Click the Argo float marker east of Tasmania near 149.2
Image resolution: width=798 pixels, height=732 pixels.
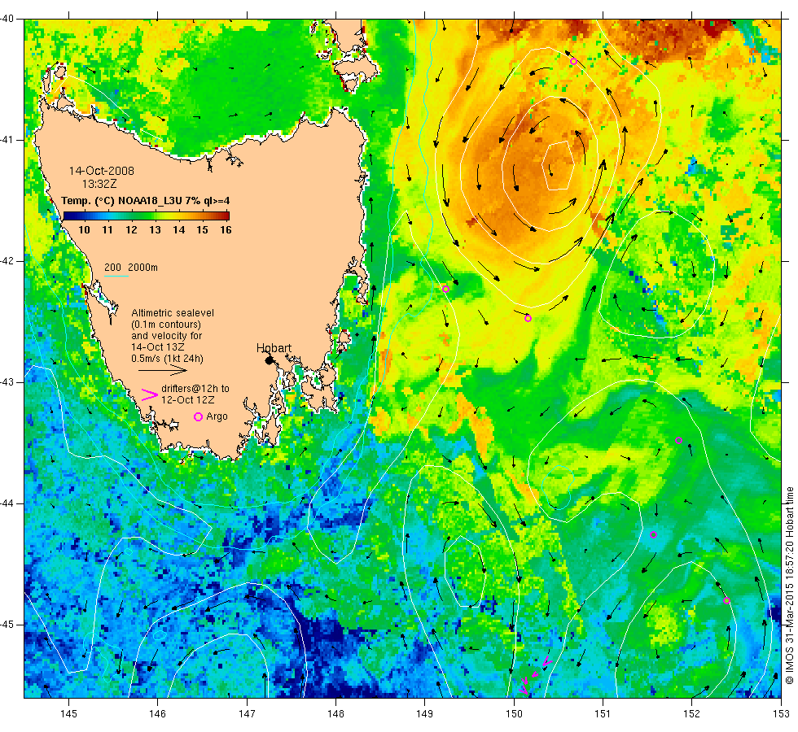(x=446, y=290)
